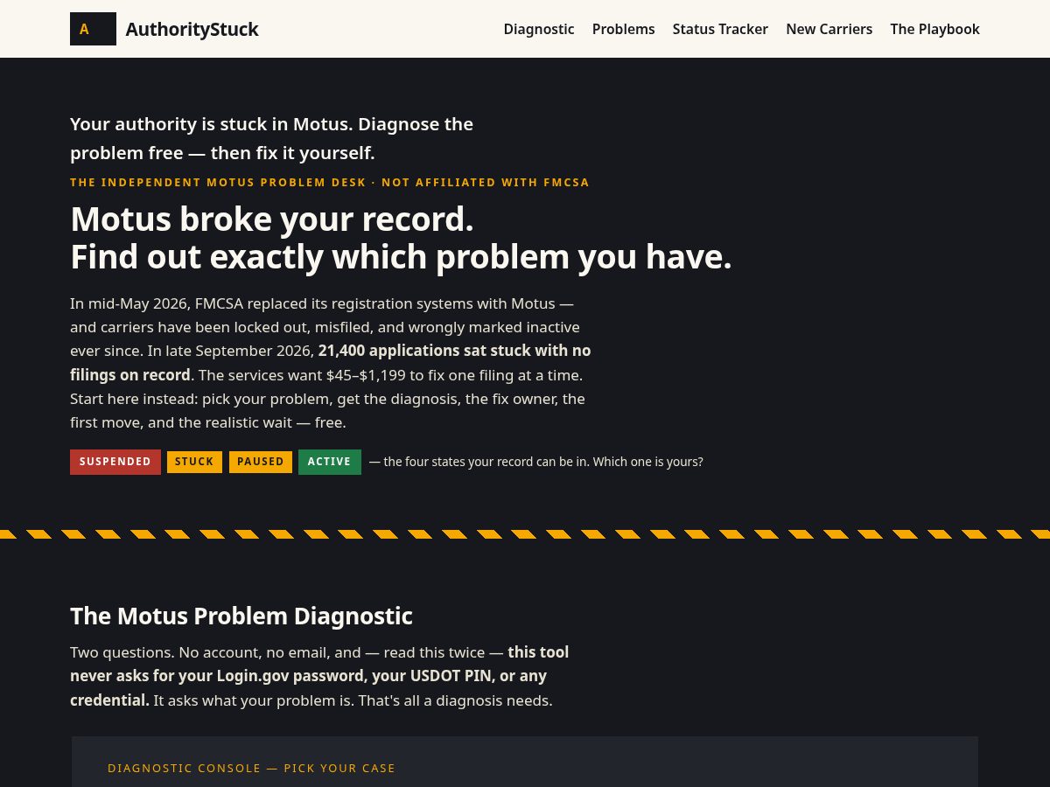Click the red SUSPENDED status badge
The width and height of the screenshot is (1050, 787).
coord(115,462)
